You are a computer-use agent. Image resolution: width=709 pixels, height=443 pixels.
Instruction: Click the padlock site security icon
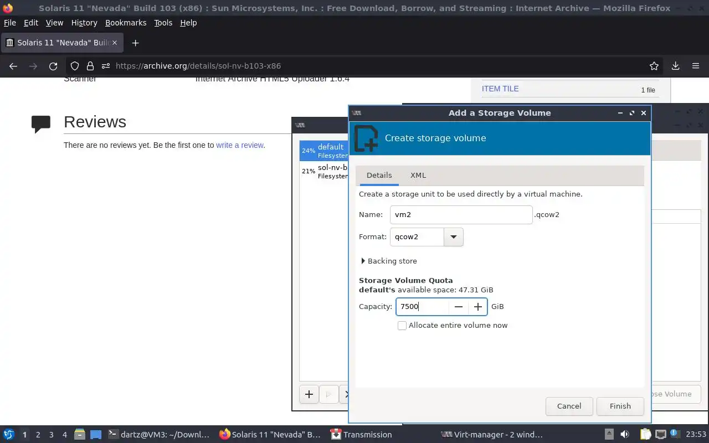coord(90,66)
